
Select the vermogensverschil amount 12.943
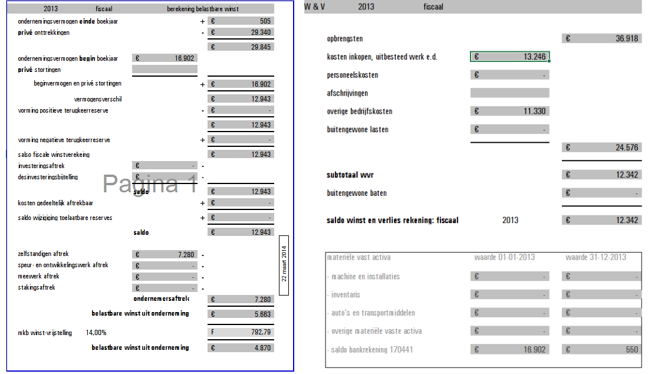241,99
